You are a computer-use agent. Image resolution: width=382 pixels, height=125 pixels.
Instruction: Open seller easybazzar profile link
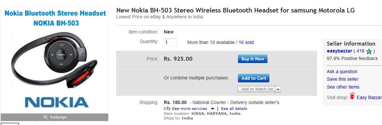click(339, 51)
